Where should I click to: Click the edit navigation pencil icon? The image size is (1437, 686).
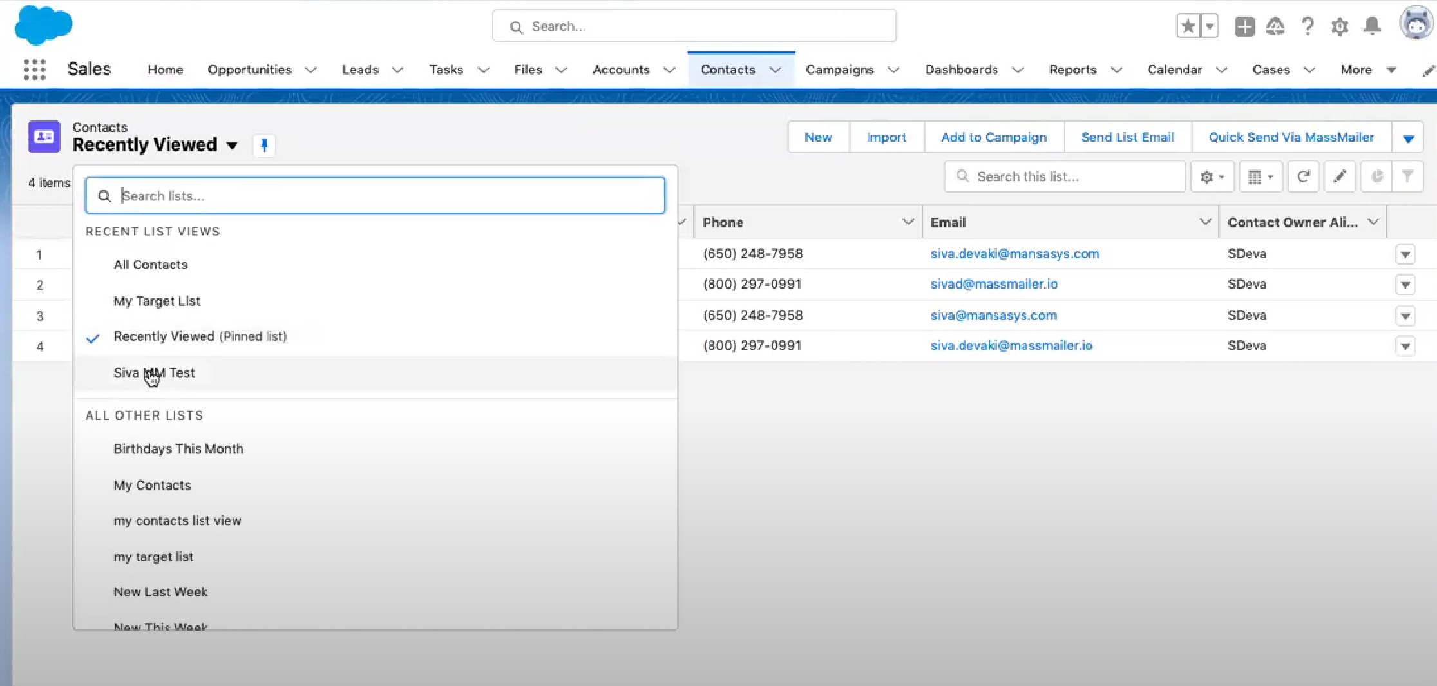click(x=1428, y=70)
